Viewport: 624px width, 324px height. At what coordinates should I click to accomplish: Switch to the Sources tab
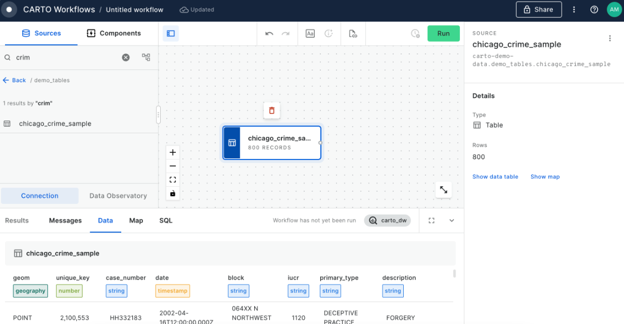(41, 33)
